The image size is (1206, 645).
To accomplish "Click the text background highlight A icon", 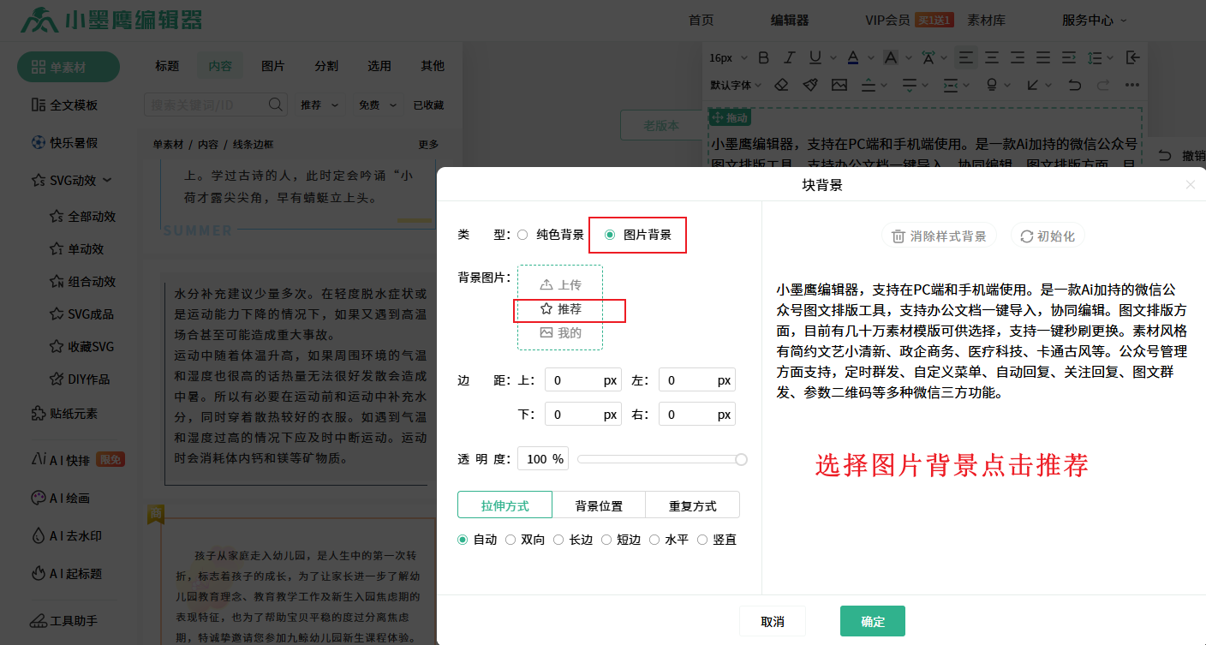I will (890, 58).
